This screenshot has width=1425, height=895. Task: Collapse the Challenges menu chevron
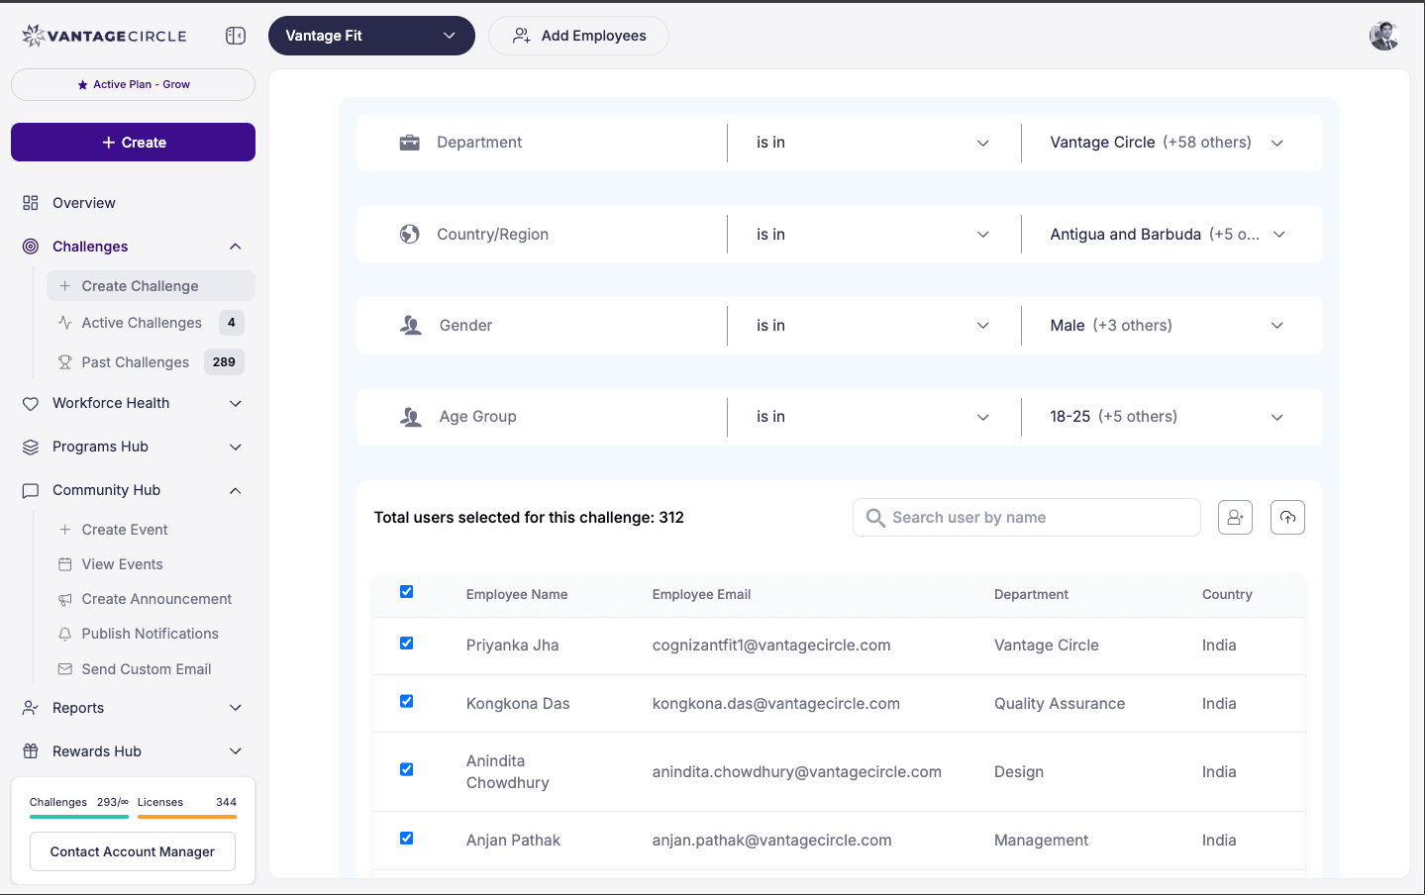click(236, 247)
